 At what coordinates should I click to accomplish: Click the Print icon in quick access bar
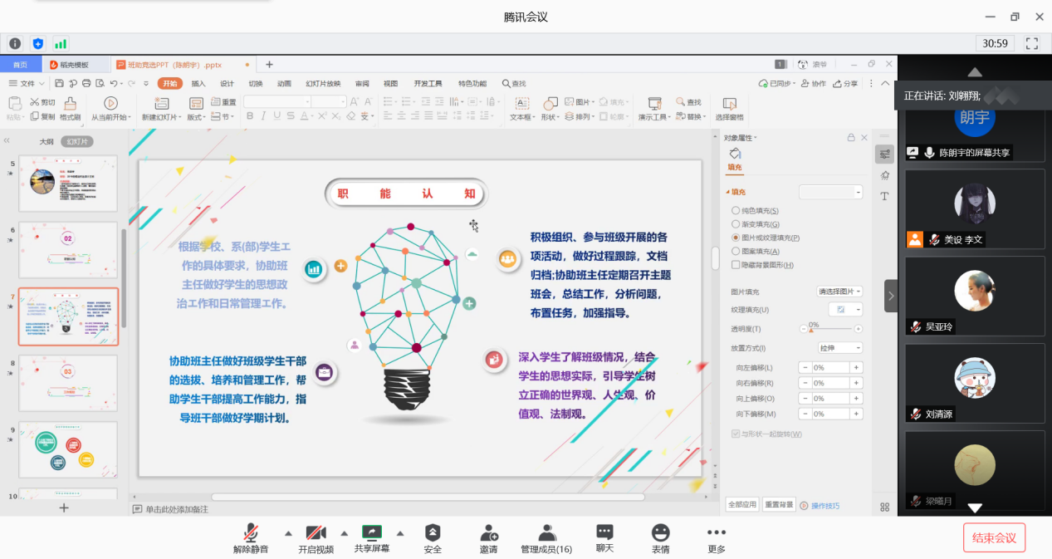coord(86,83)
